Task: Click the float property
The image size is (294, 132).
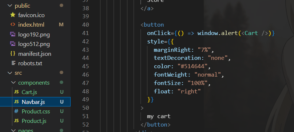Action: [162, 92]
